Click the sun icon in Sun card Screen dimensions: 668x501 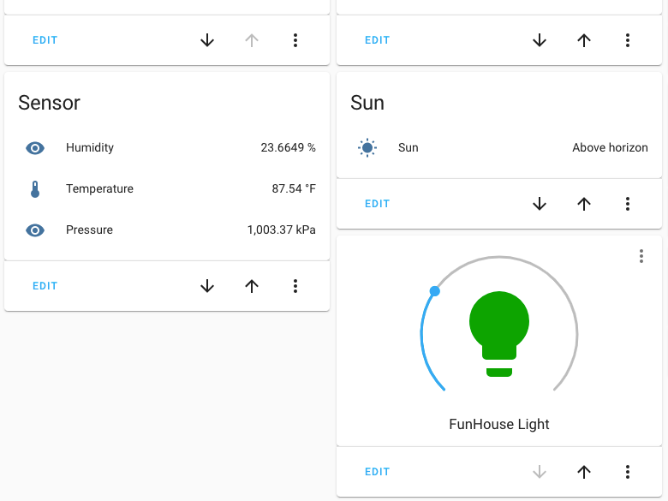point(367,148)
